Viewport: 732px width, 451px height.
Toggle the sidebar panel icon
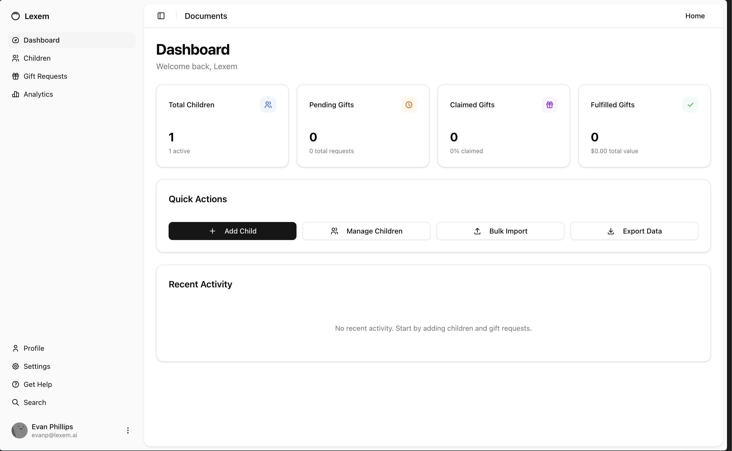coord(161,16)
